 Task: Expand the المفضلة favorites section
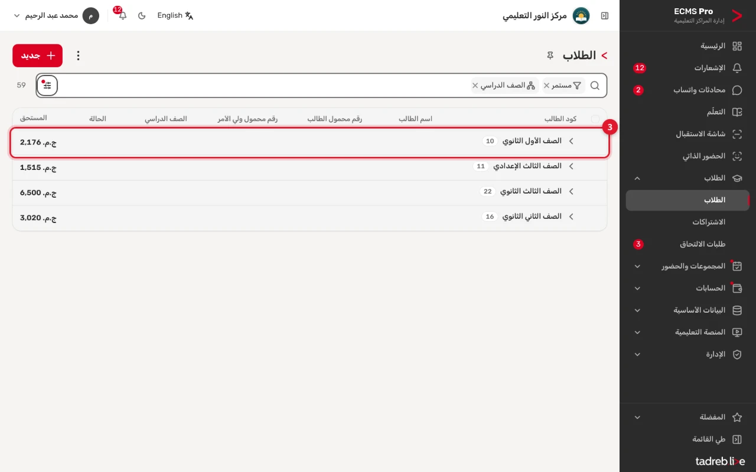pos(637,417)
